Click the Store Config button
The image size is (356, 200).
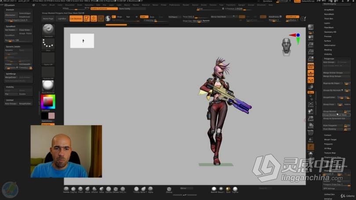coord(132,9)
